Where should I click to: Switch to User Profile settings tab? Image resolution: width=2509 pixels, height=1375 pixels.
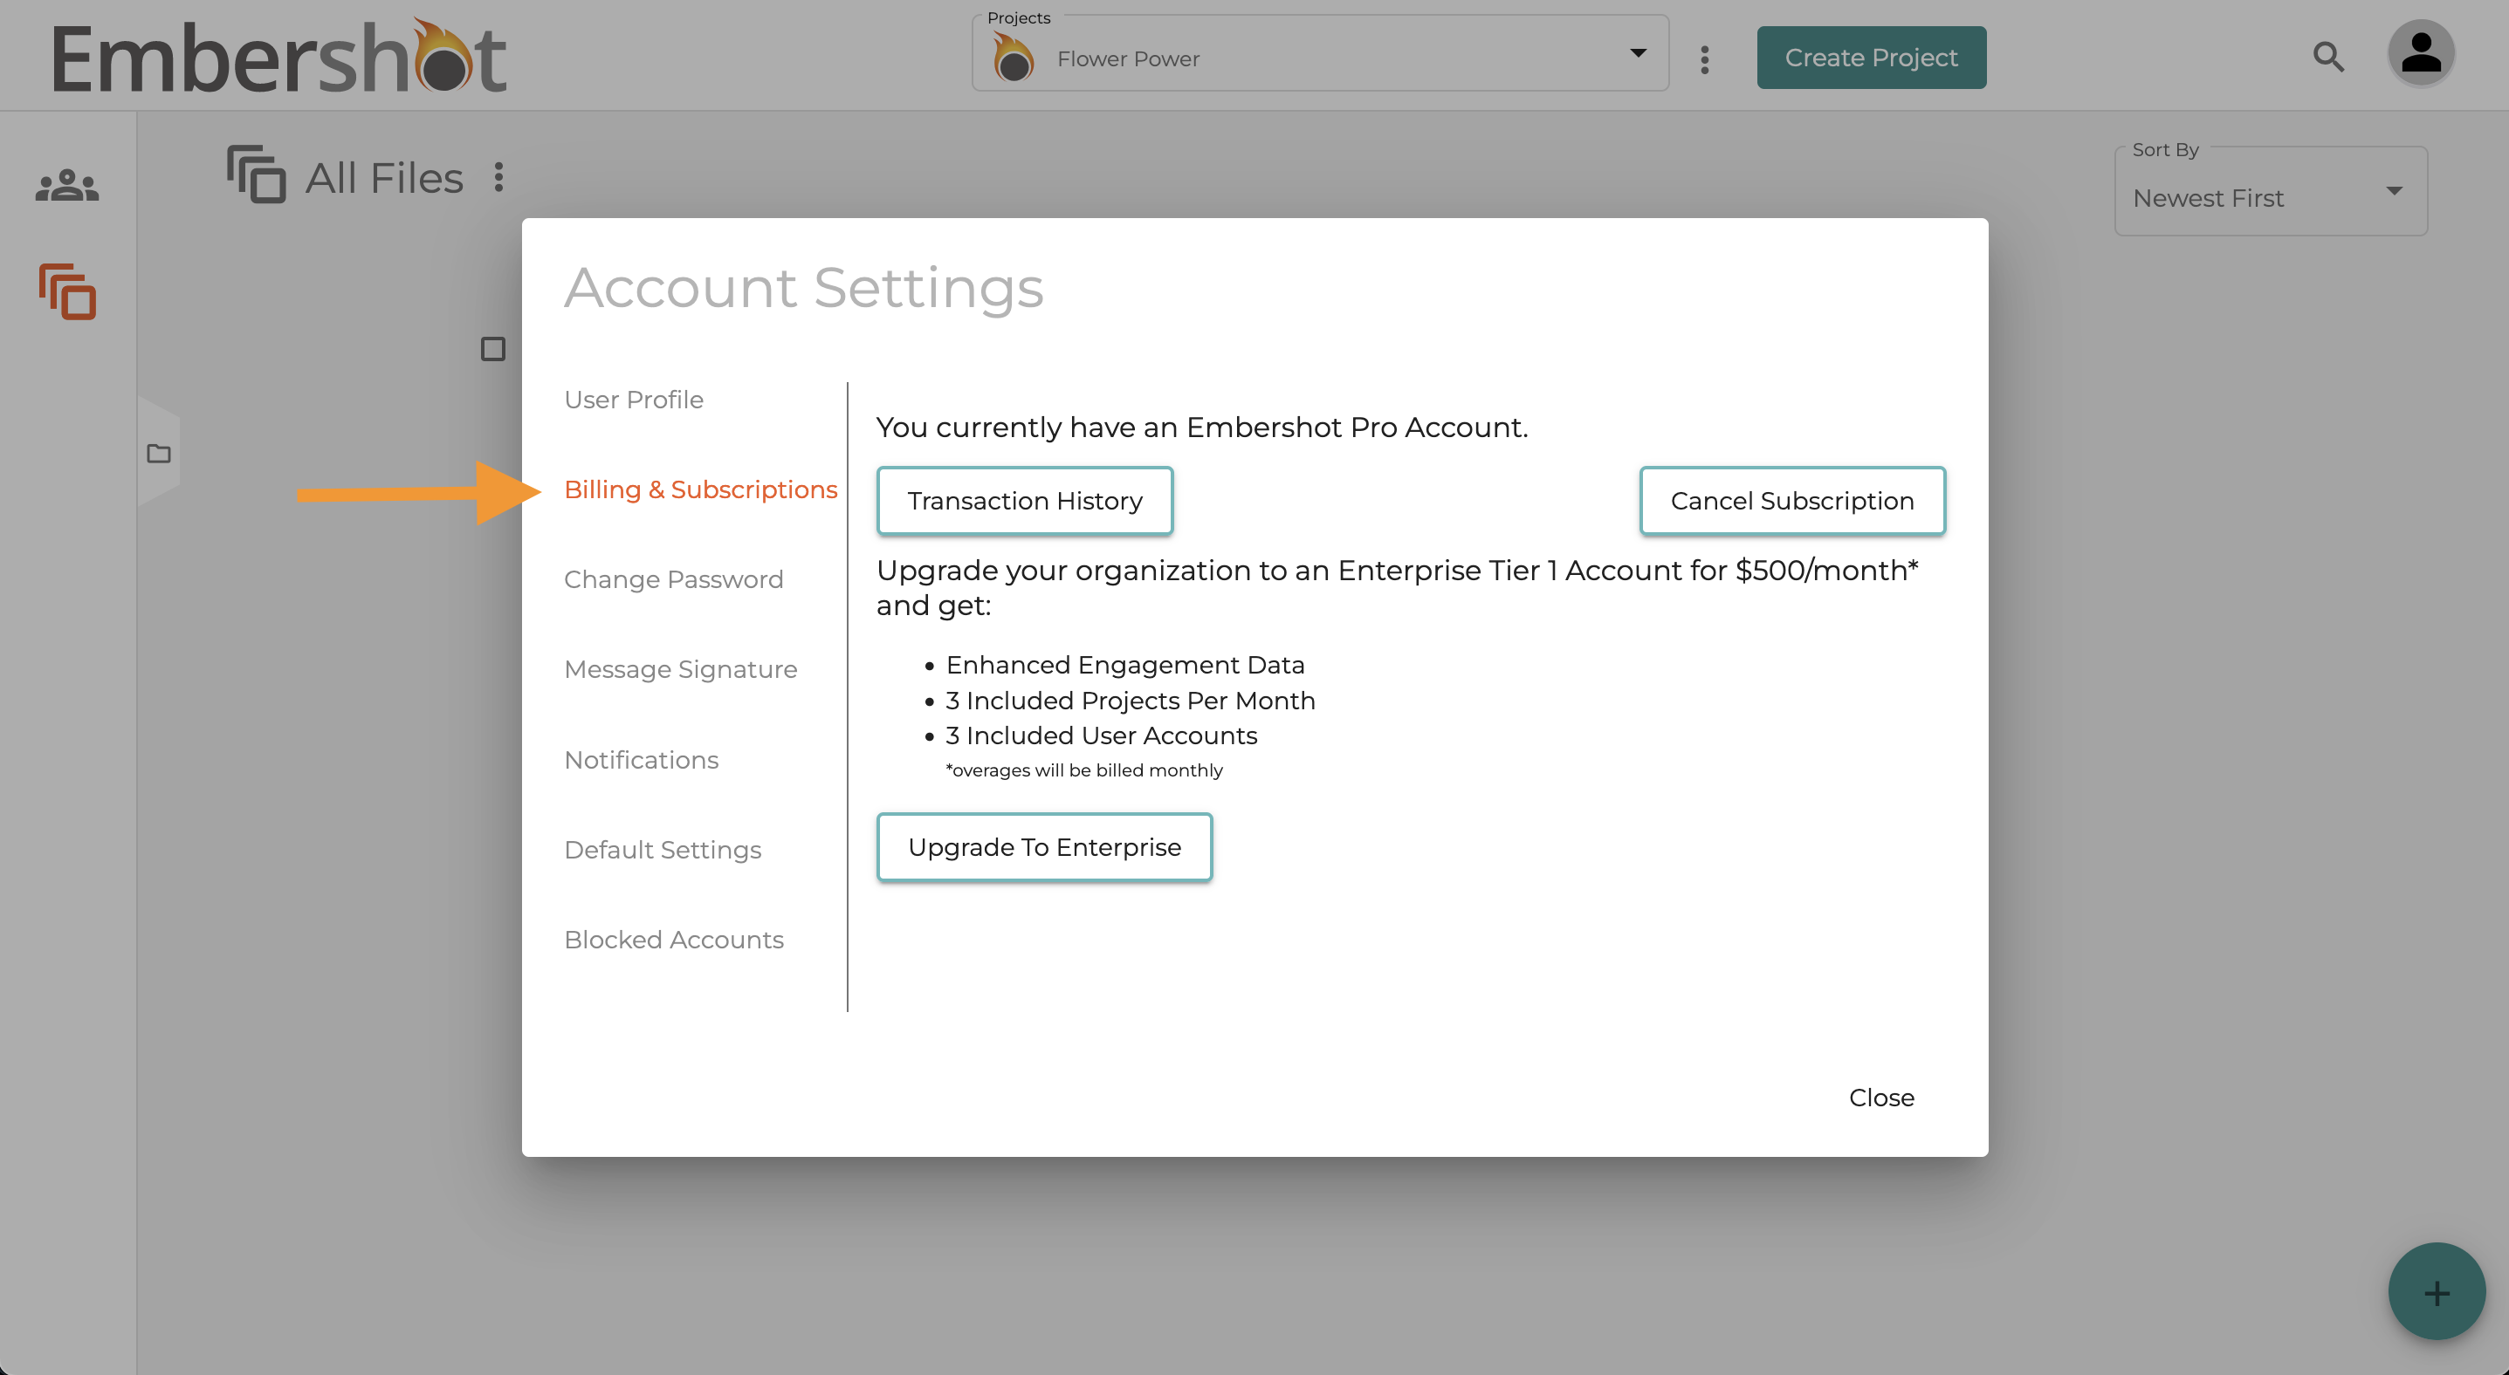633,400
